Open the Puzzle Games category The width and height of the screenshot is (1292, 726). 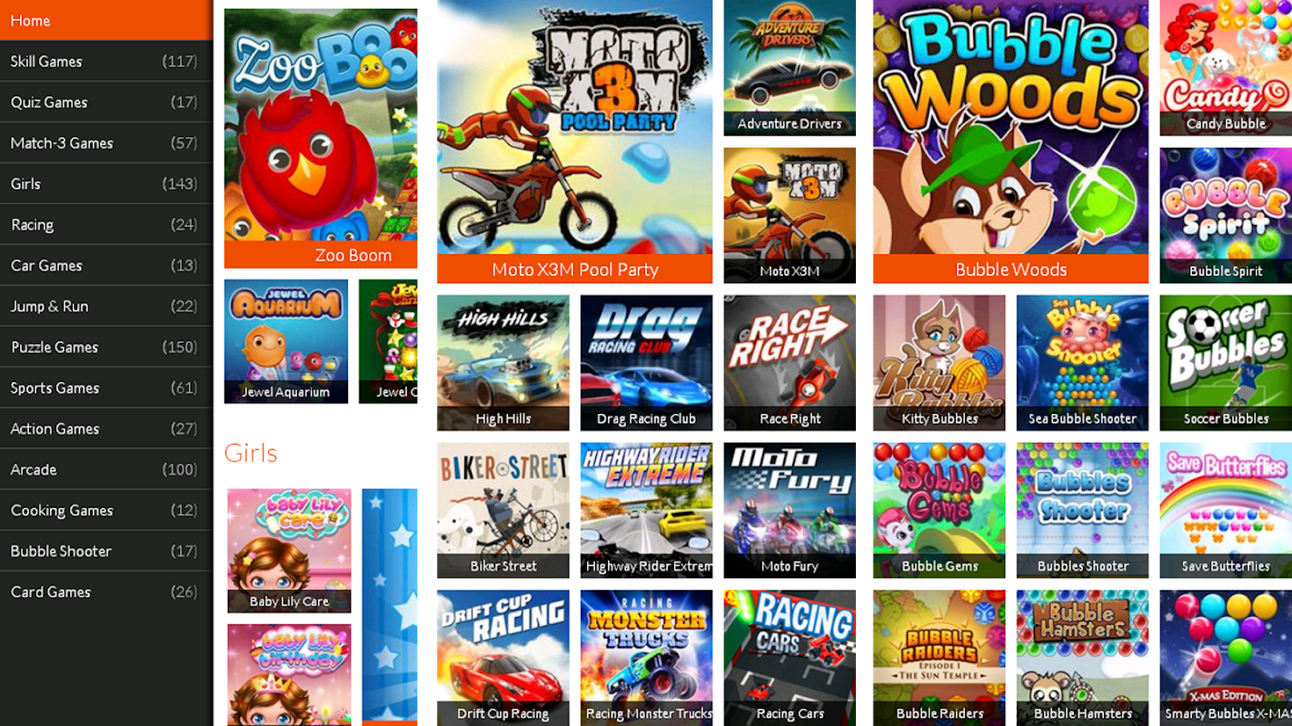(106, 347)
